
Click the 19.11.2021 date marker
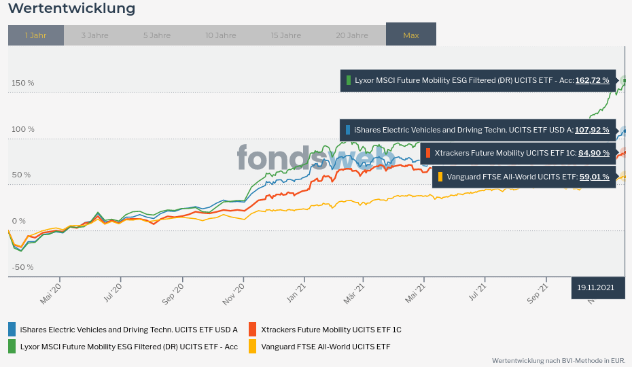(x=596, y=287)
